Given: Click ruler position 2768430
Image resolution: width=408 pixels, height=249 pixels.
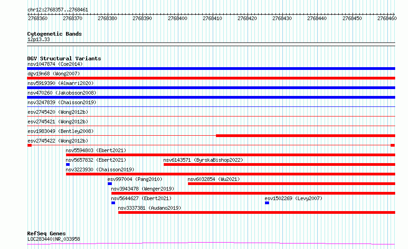Looking at the screenshot, I should click(x=282, y=18).
